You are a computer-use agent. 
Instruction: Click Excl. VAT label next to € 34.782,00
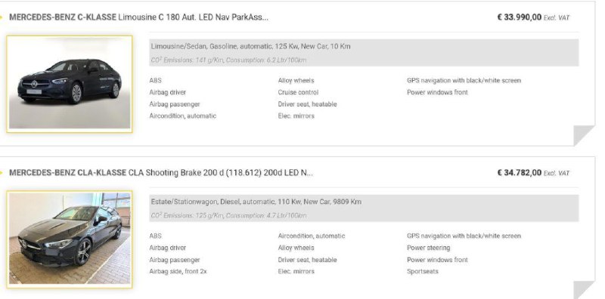[x=557, y=174]
